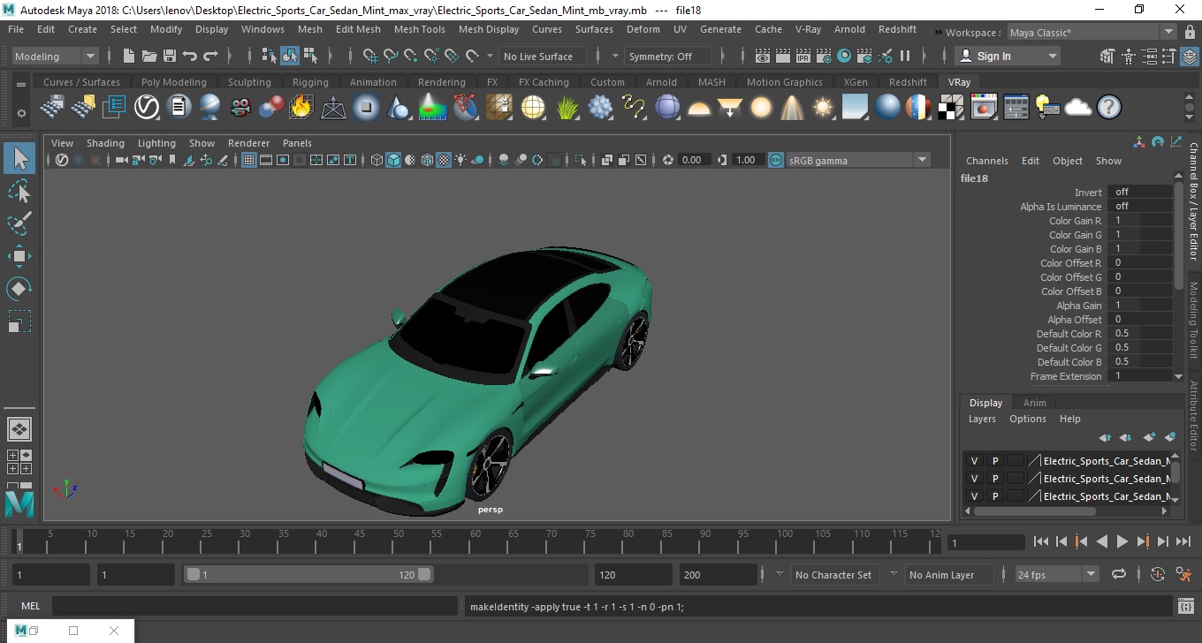
Task: Select the Rotate tool
Action: pyautogui.click(x=19, y=289)
